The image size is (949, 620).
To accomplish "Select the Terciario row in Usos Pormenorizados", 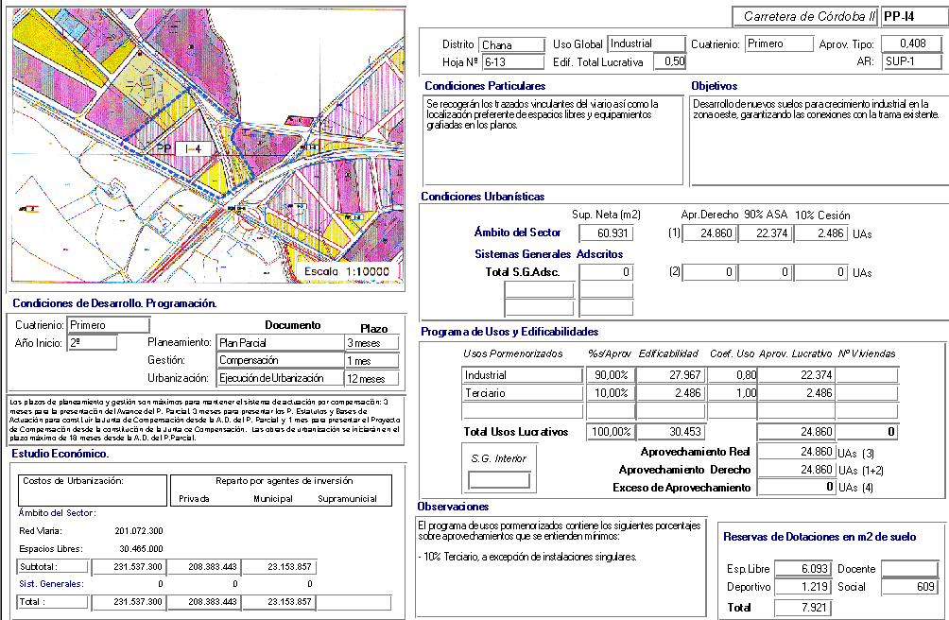I will (x=523, y=393).
